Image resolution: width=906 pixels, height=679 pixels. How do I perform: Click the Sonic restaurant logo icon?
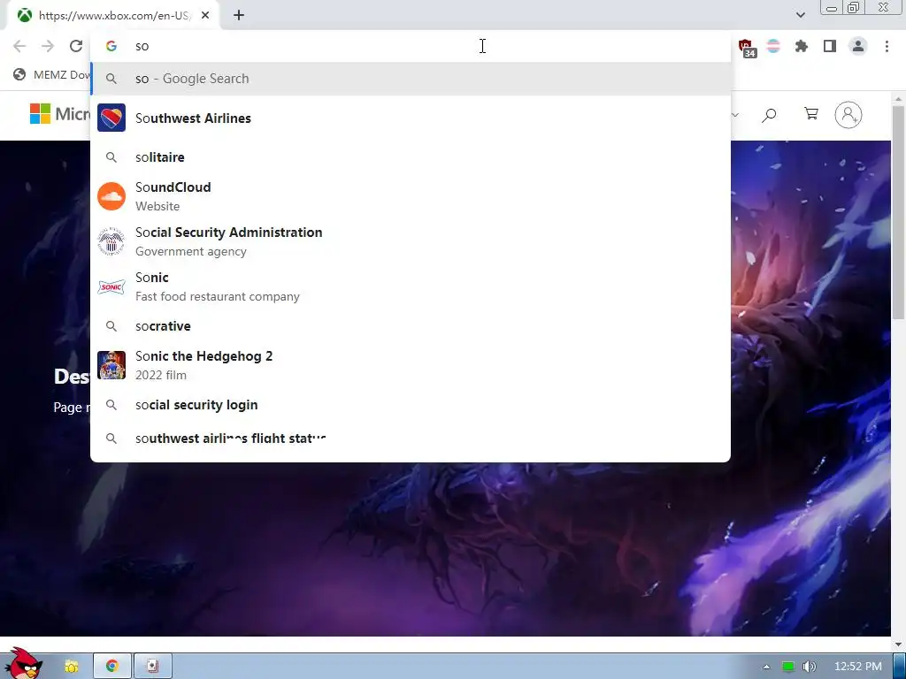(x=111, y=286)
